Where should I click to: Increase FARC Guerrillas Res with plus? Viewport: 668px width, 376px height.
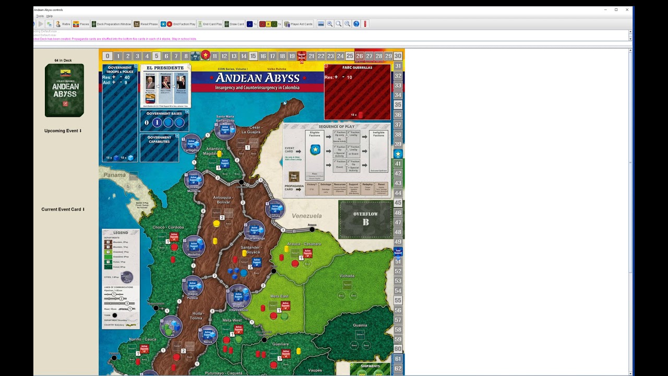336,77
